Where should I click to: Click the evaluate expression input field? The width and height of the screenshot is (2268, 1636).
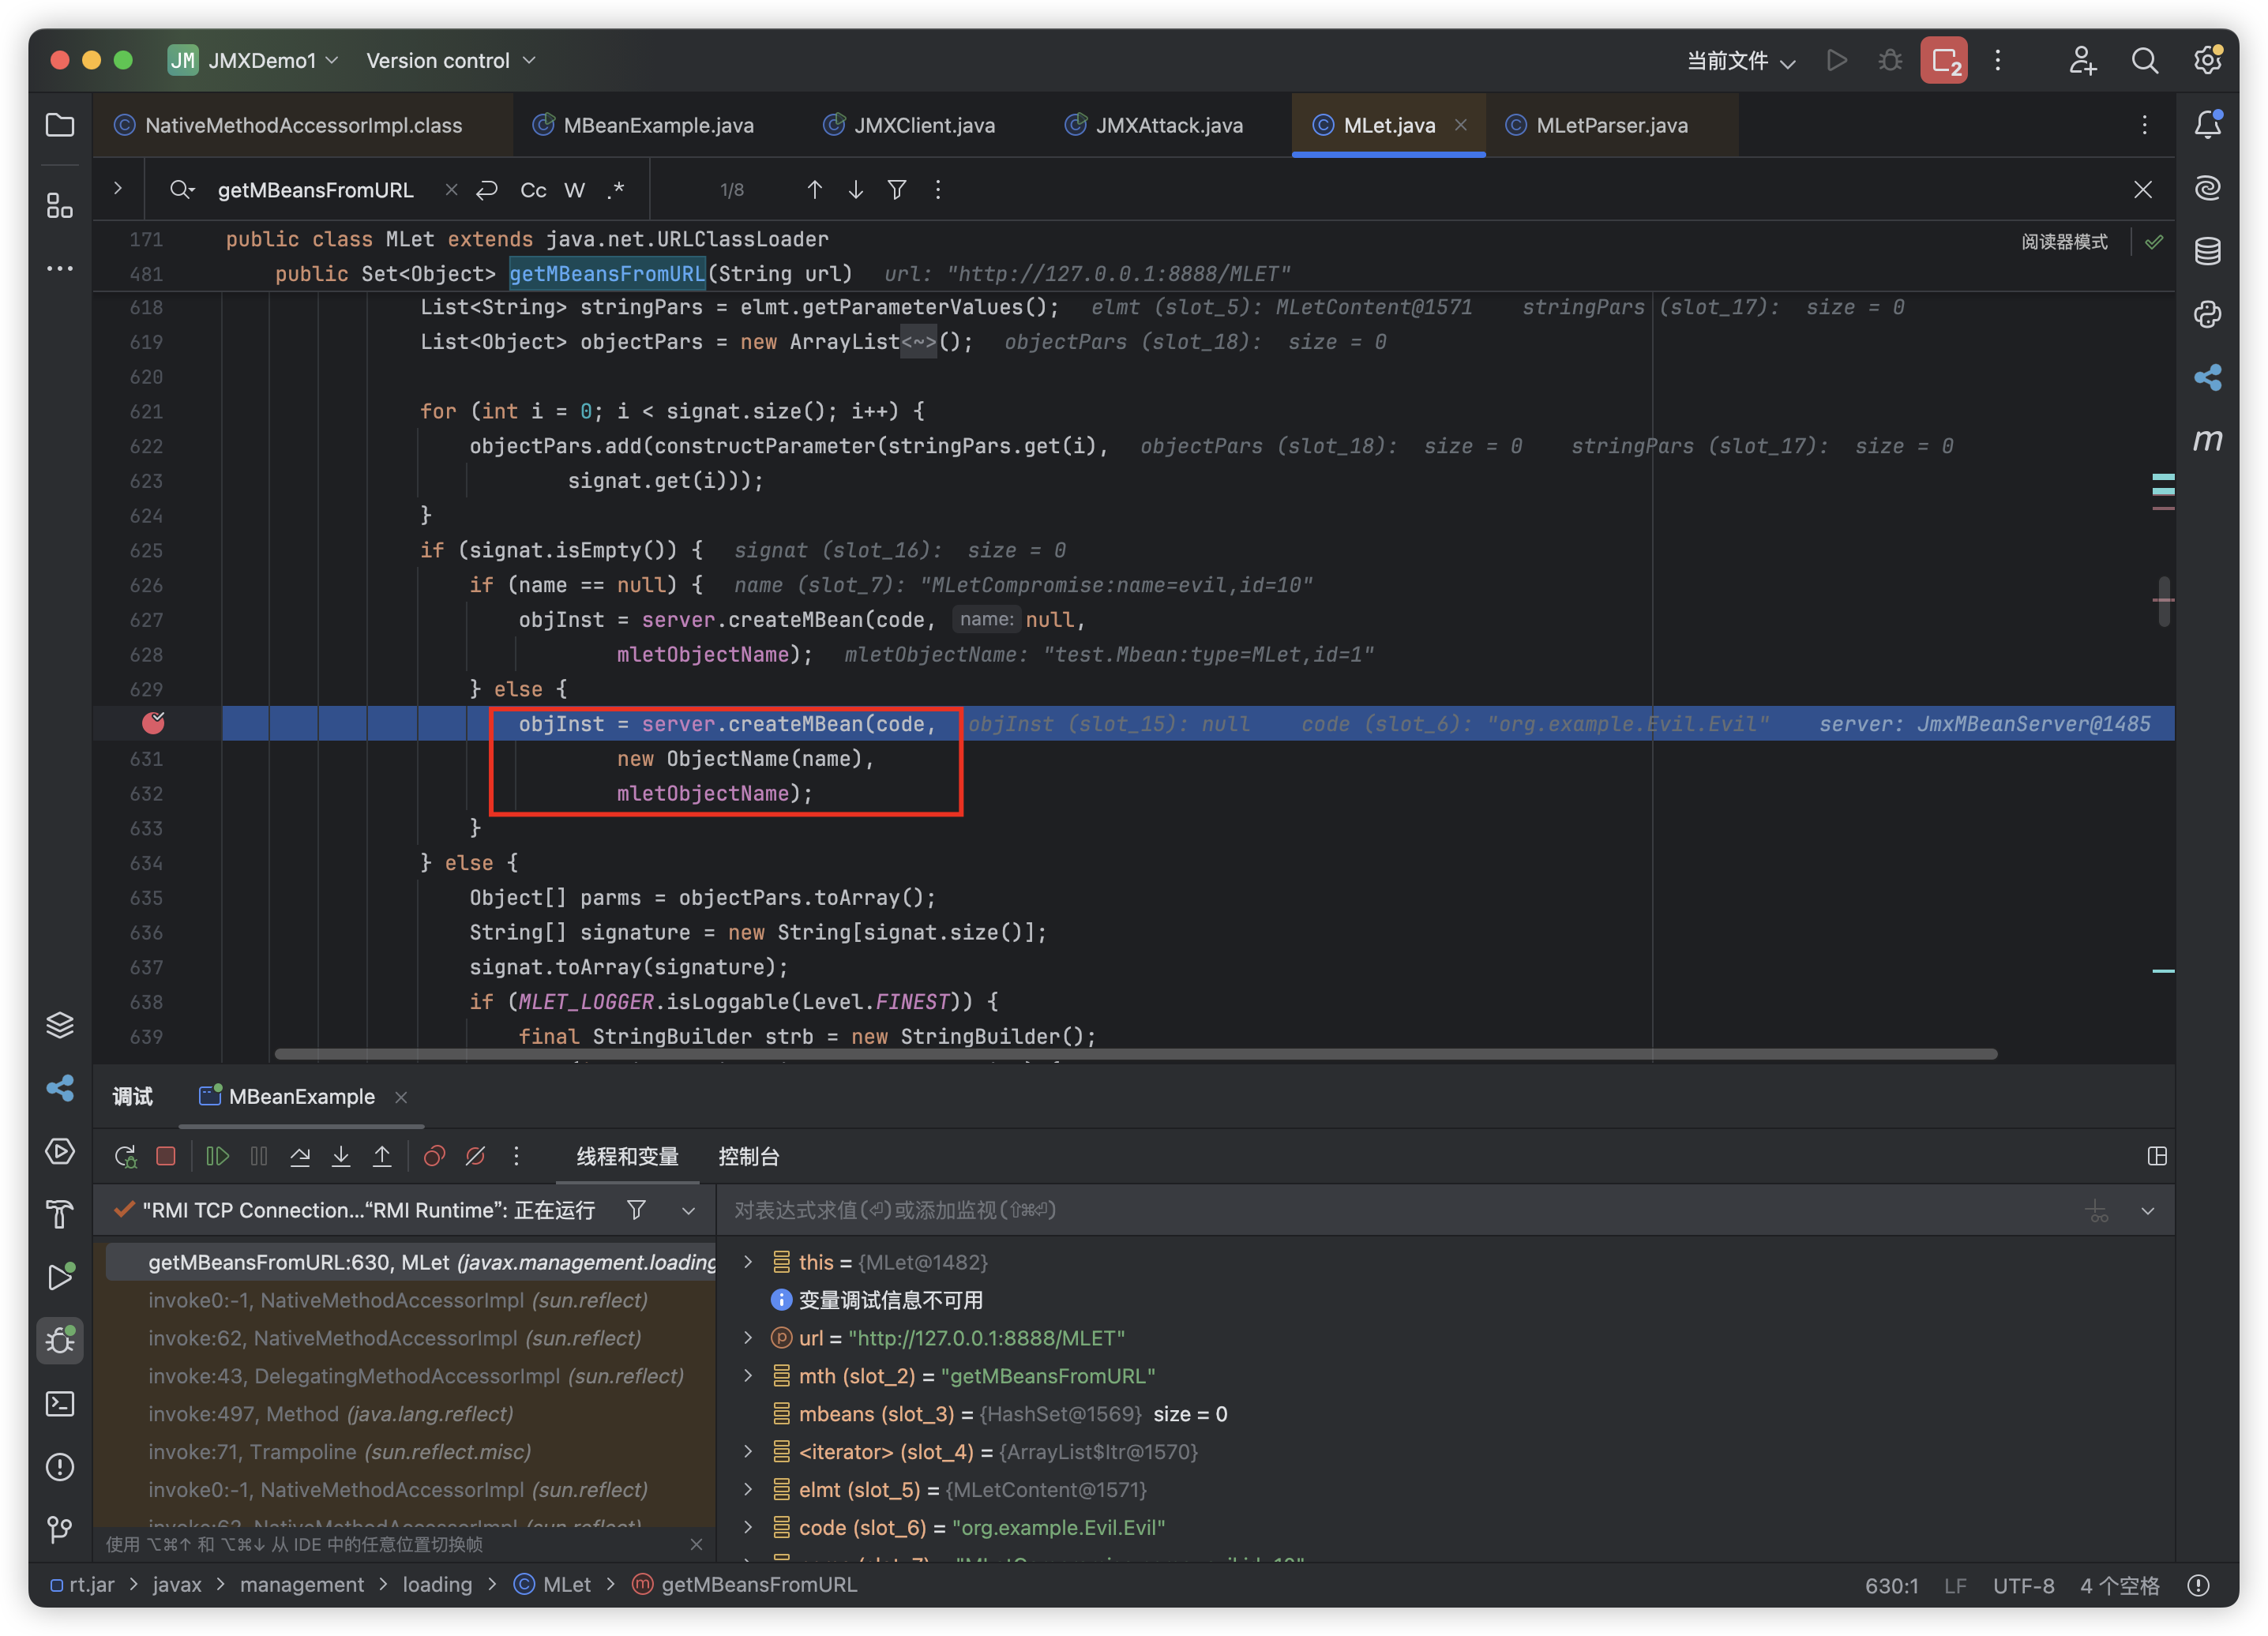(1400, 1210)
